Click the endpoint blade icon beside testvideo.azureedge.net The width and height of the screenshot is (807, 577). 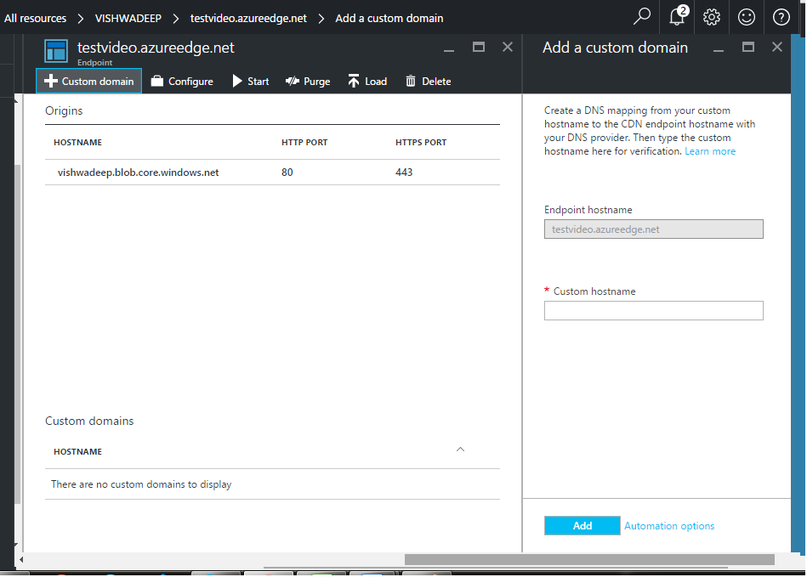[56, 52]
